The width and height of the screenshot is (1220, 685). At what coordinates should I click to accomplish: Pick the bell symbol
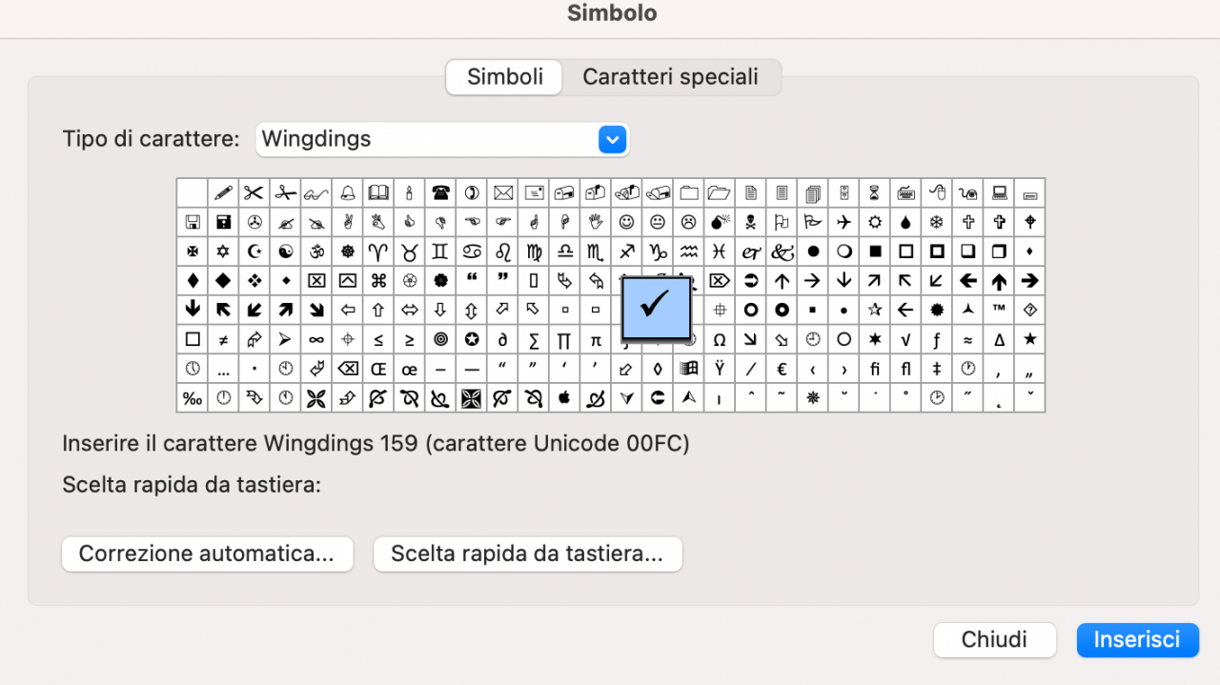tap(348, 193)
